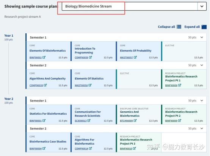Select the Genomics And Bioinformatics title

click(130, 114)
